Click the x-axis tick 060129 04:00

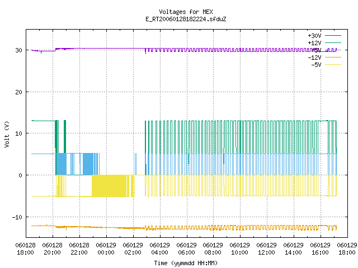(x=159, y=249)
